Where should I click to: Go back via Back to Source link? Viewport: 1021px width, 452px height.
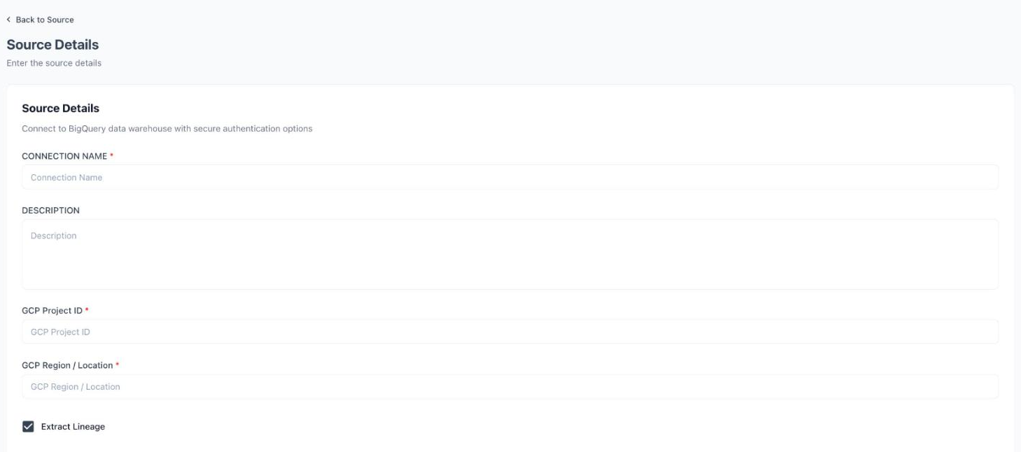(40, 20)
